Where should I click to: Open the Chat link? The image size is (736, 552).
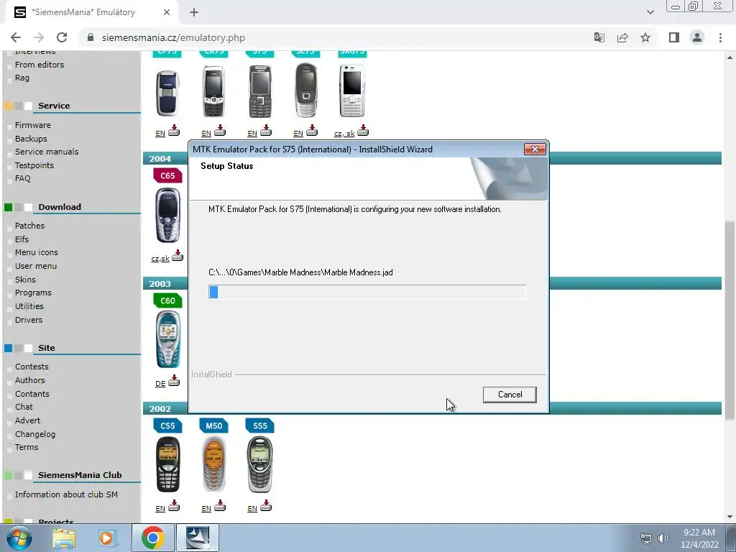point(24,407)
